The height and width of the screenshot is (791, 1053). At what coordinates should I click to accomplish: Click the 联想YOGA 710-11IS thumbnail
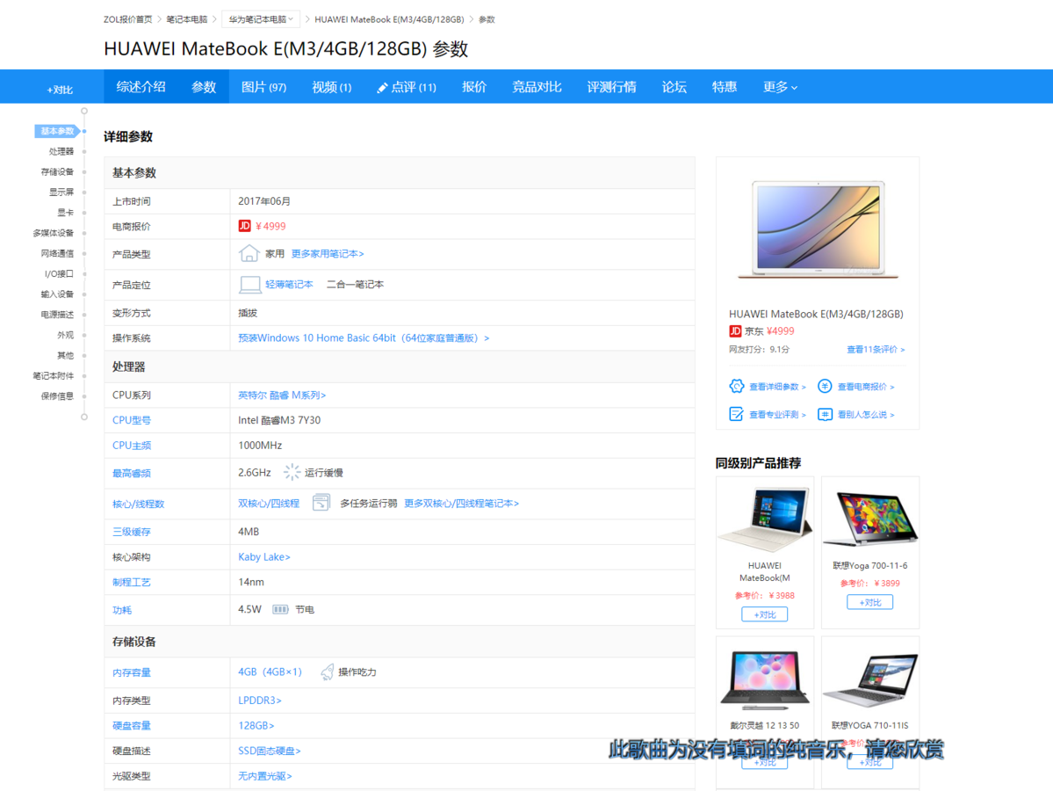pos(870,679)
